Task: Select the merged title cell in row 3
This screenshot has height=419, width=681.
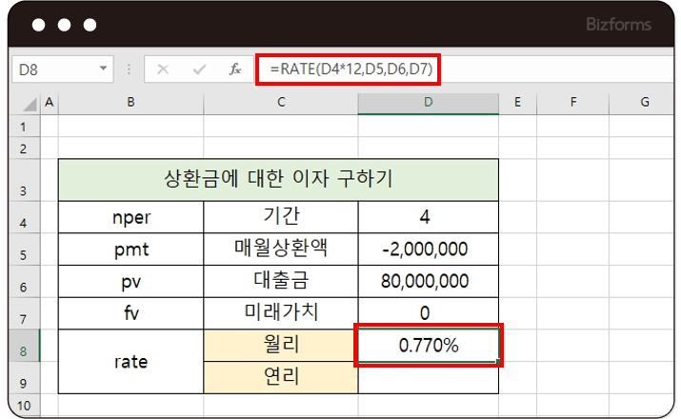Action: point(278,179)
